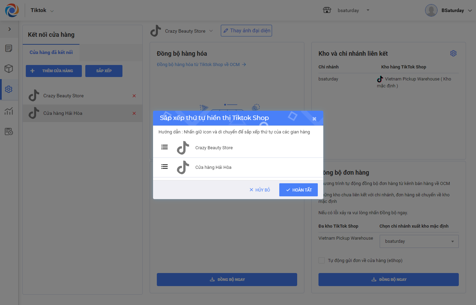This screenshot has width=476, height=305.
Task: Click drag handle icon for Cửa hàng Hải Hòa
Action: tap(165, 167)
